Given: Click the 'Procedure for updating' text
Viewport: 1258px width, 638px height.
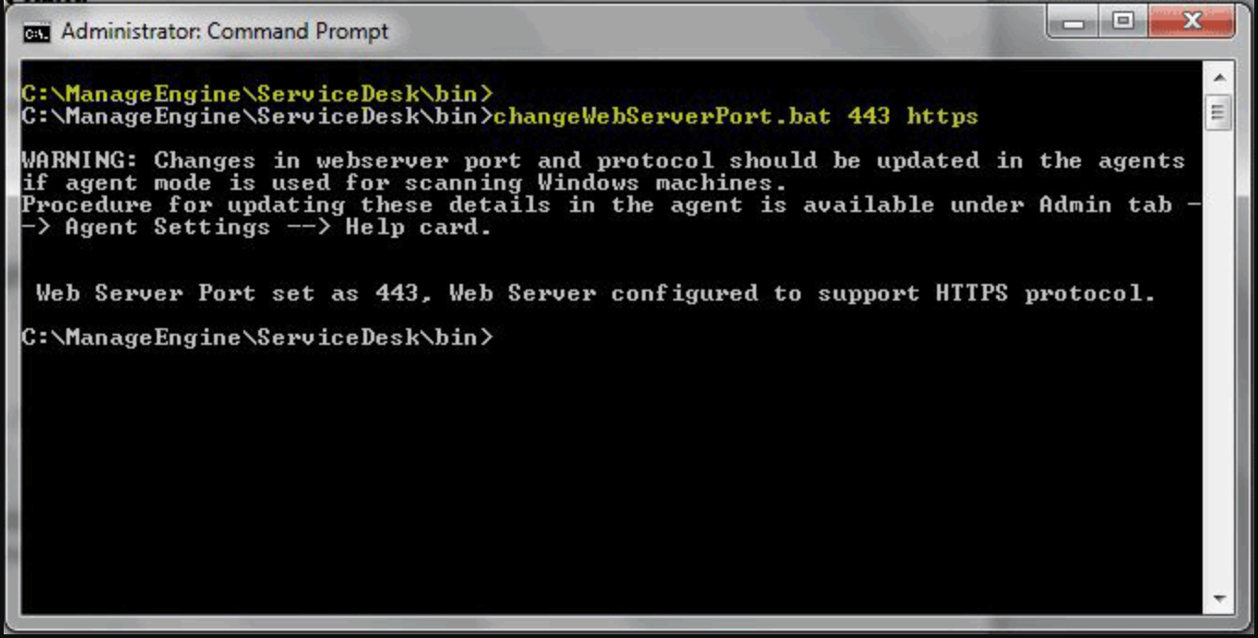Looking at the screenshot, I should tap(183, 205).
